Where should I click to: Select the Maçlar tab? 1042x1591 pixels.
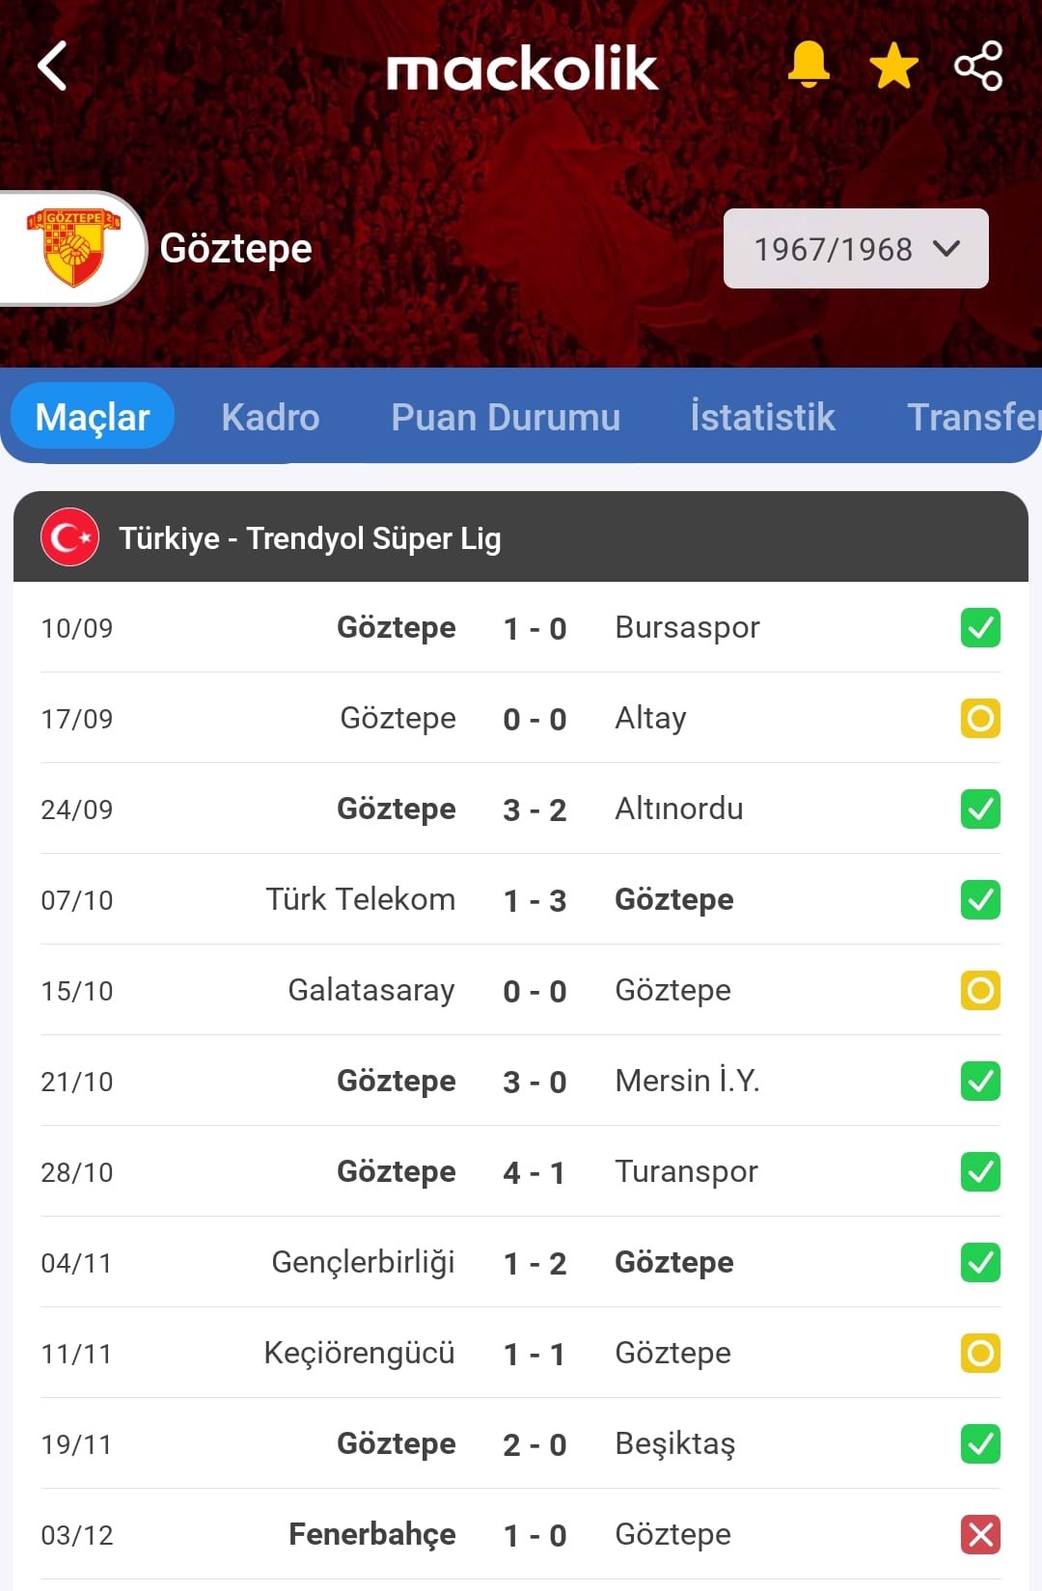93,417
